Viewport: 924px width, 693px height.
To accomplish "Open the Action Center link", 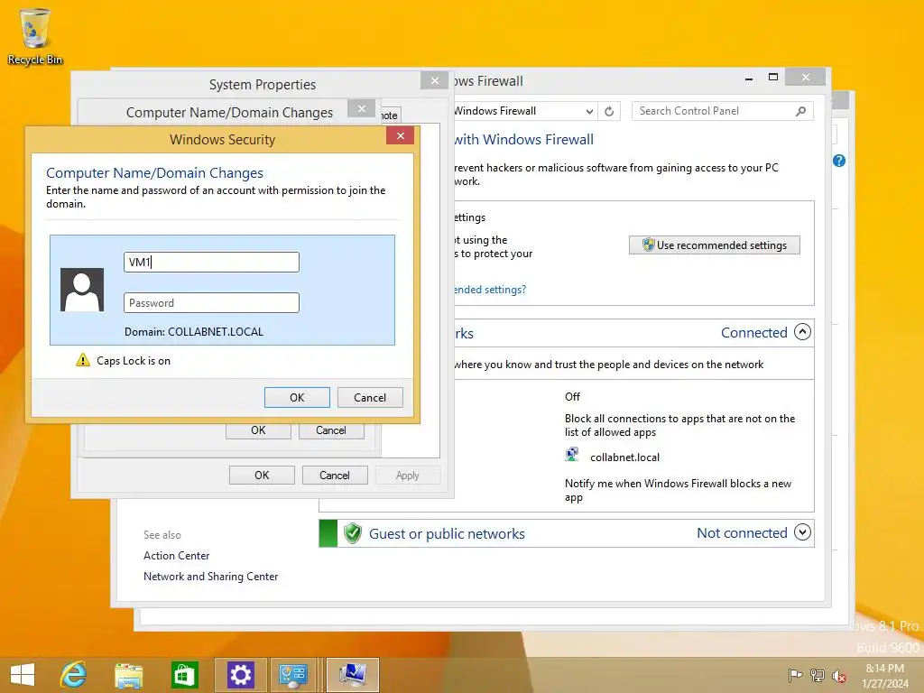I will [176, 556].
